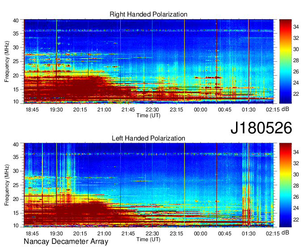
Task: Click the 01:30 tick on lower time axis
Action: (x=249, y=234)
